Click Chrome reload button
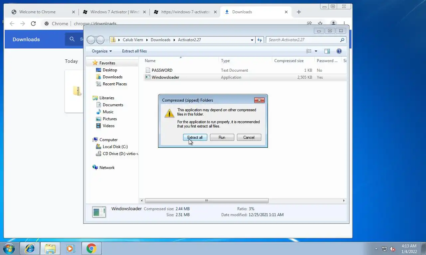 click(x=33, y=24)
